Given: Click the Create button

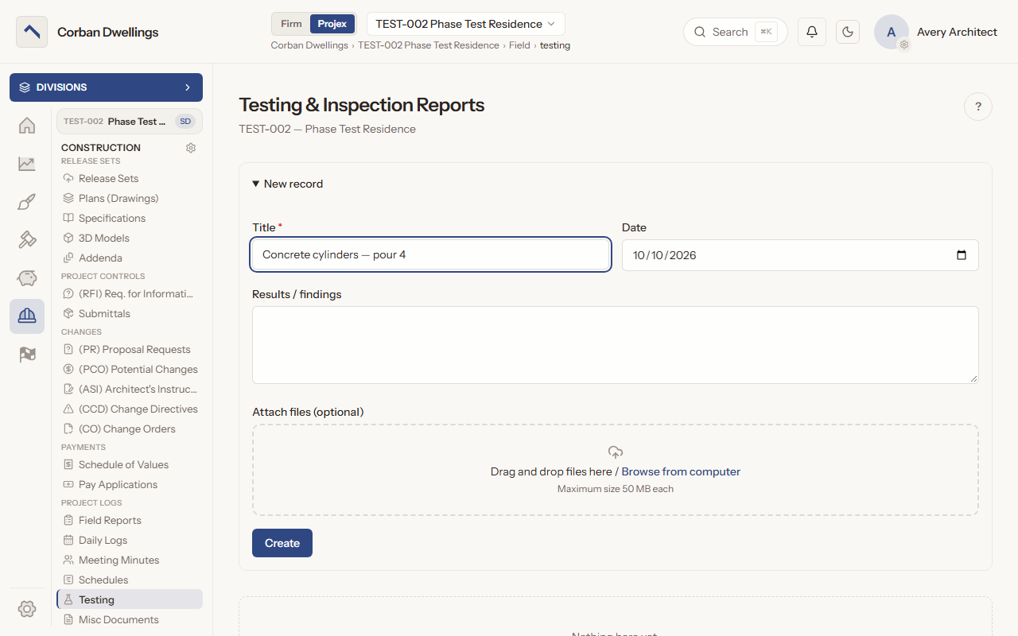Looking at the screenshot, I should point(282,543).
